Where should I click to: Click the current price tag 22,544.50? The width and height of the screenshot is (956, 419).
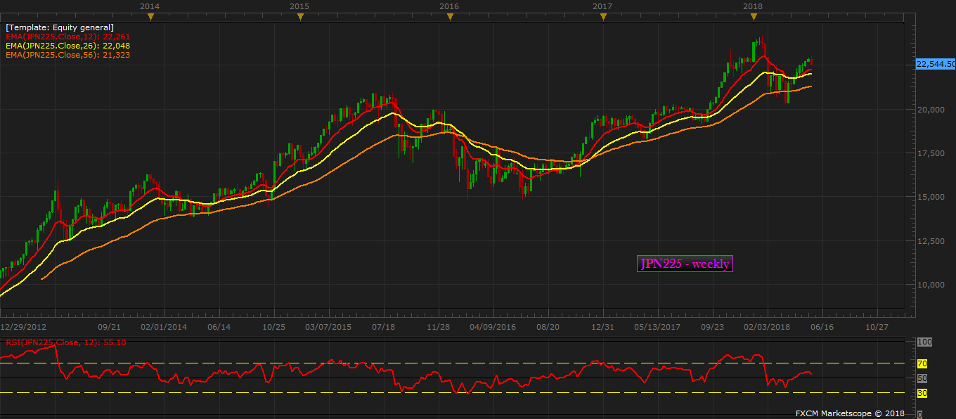(935, 64)
